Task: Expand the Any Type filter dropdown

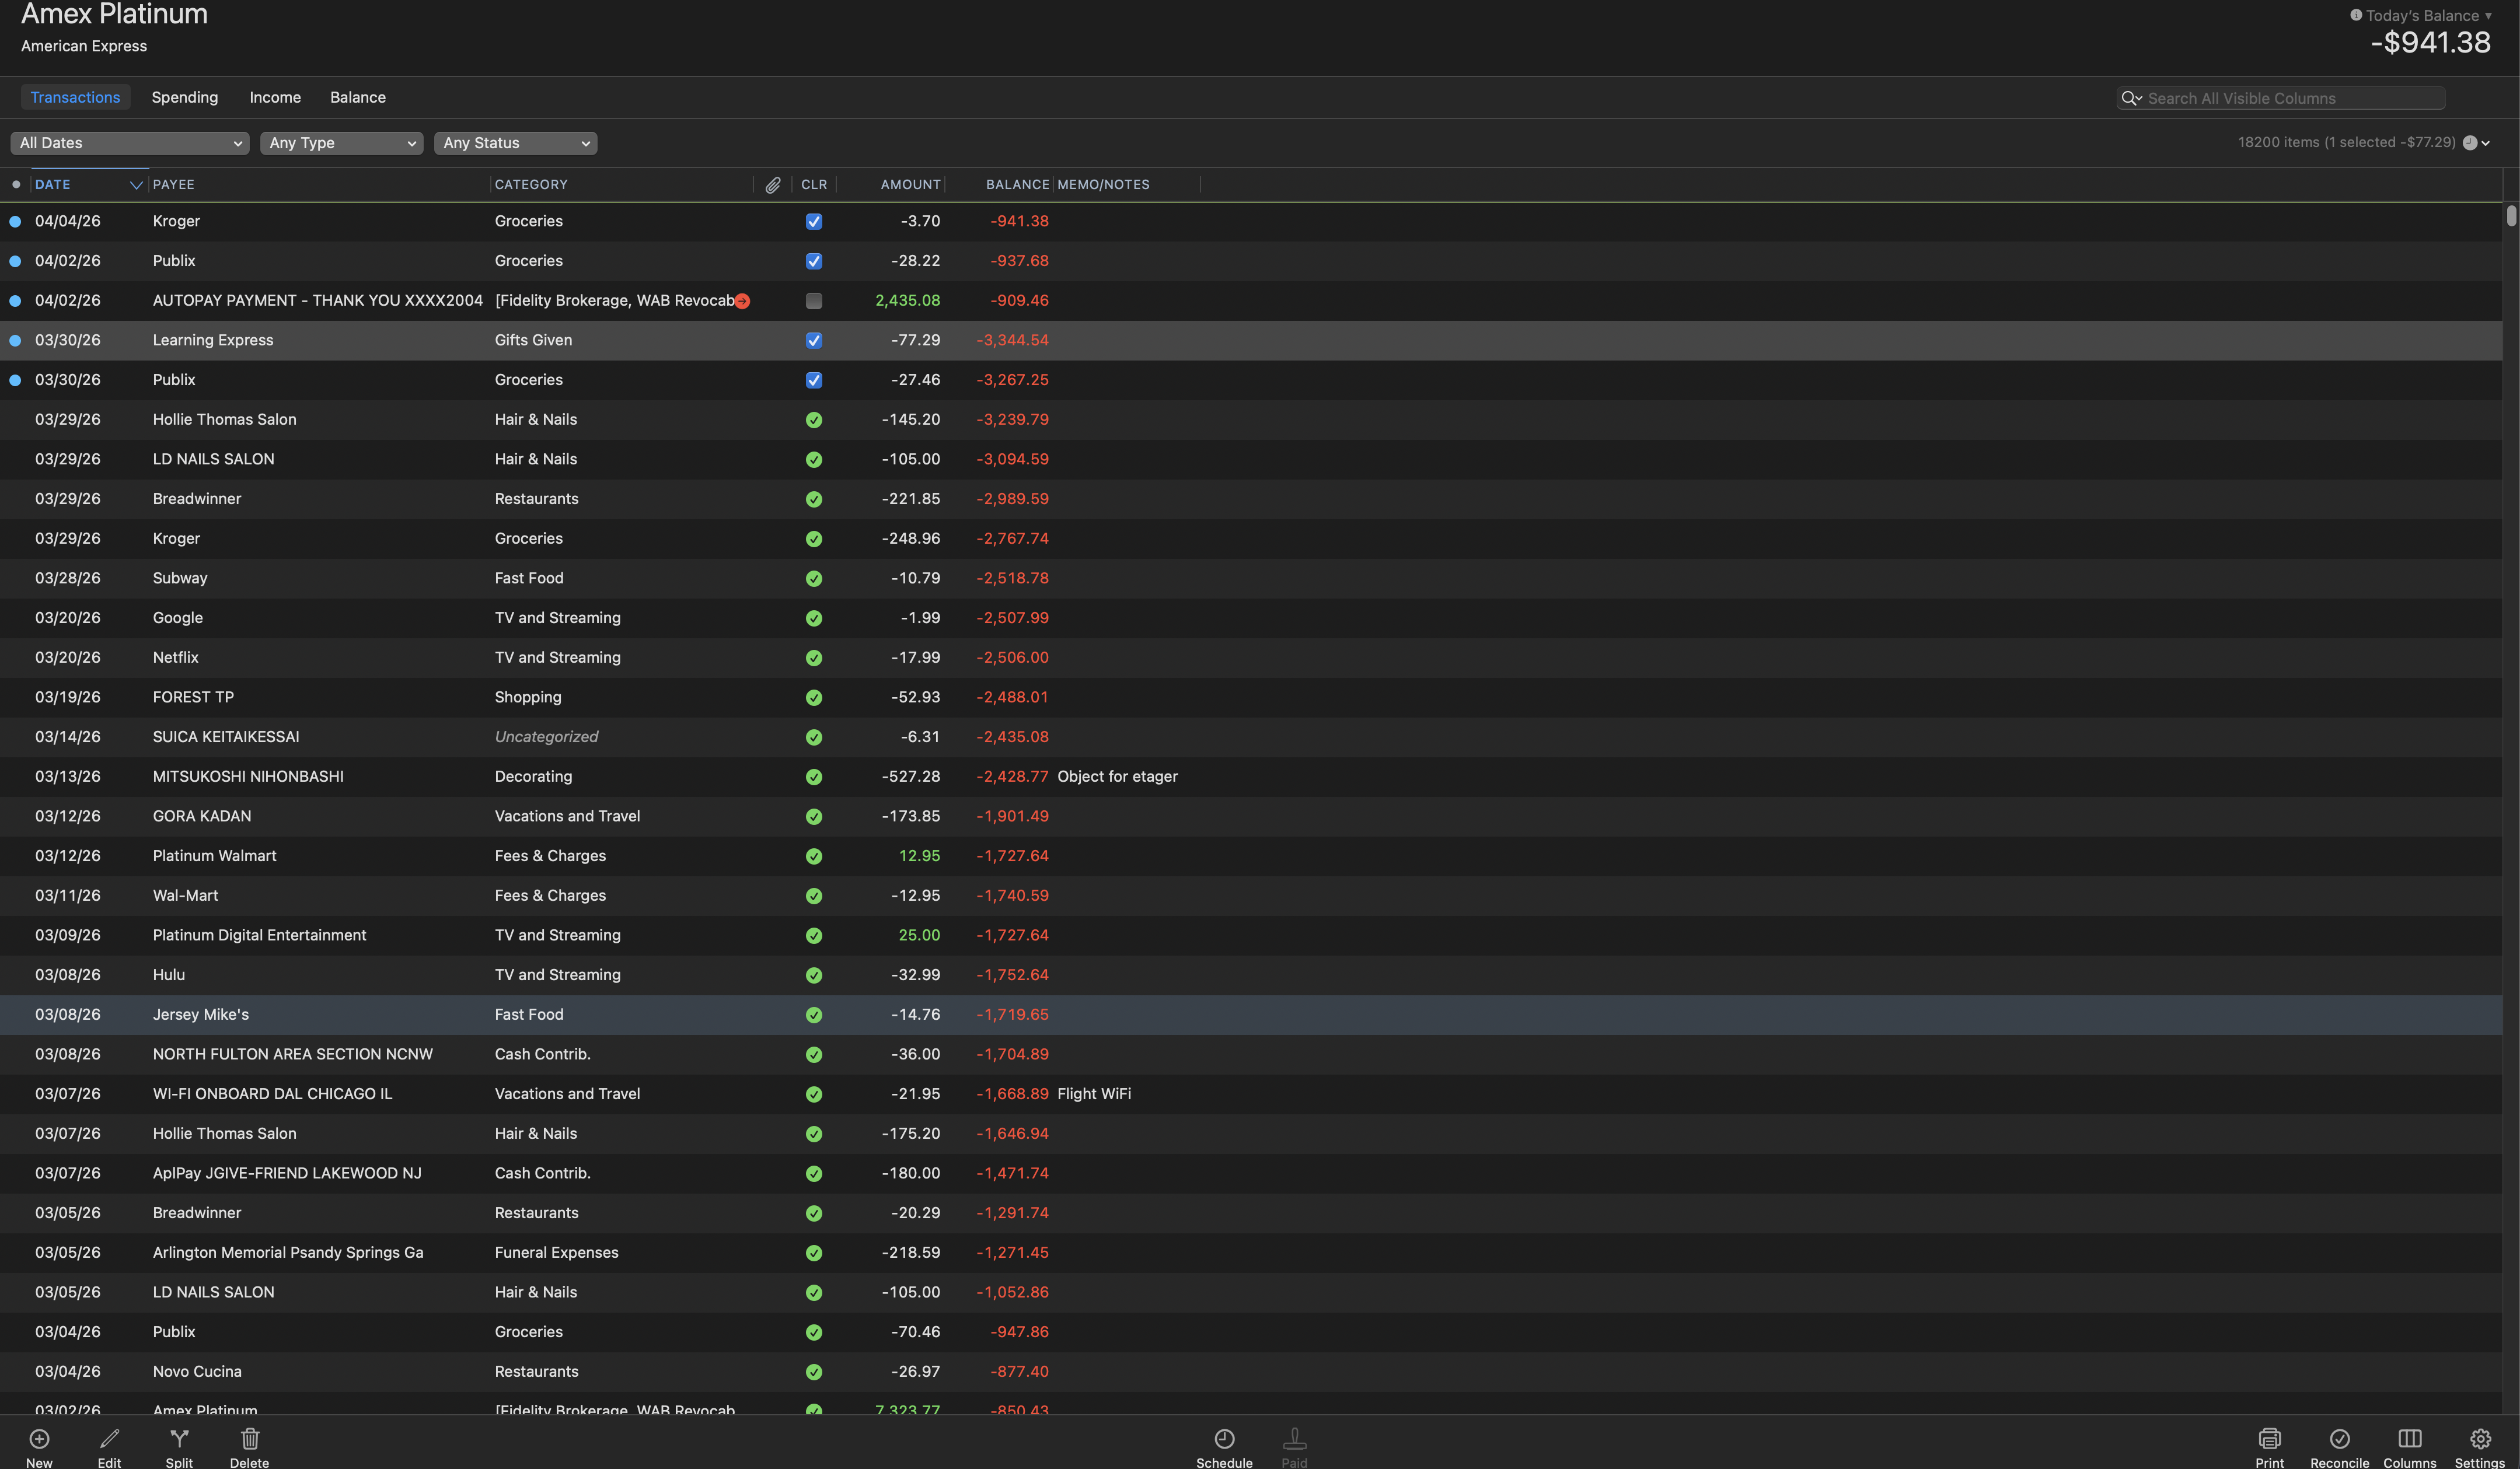Action: 341,143
